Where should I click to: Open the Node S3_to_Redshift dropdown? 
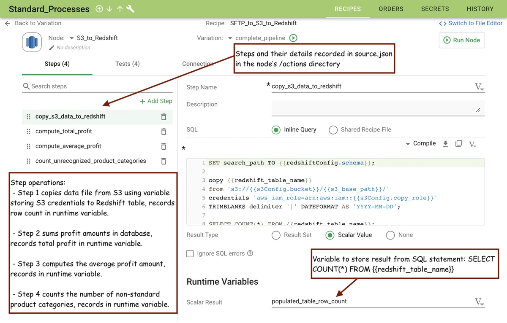tap(72, 38)
